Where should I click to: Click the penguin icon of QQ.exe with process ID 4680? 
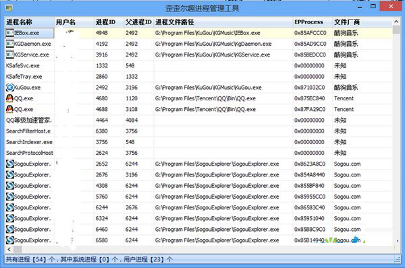click(x=10, y=98)
